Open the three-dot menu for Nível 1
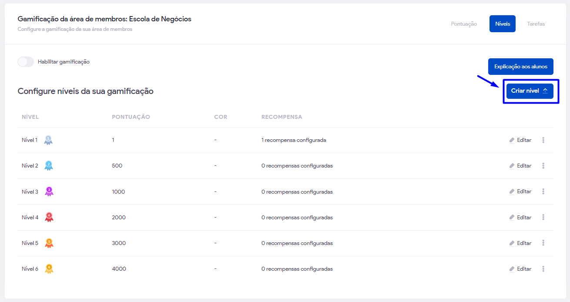 click(543, 140)
